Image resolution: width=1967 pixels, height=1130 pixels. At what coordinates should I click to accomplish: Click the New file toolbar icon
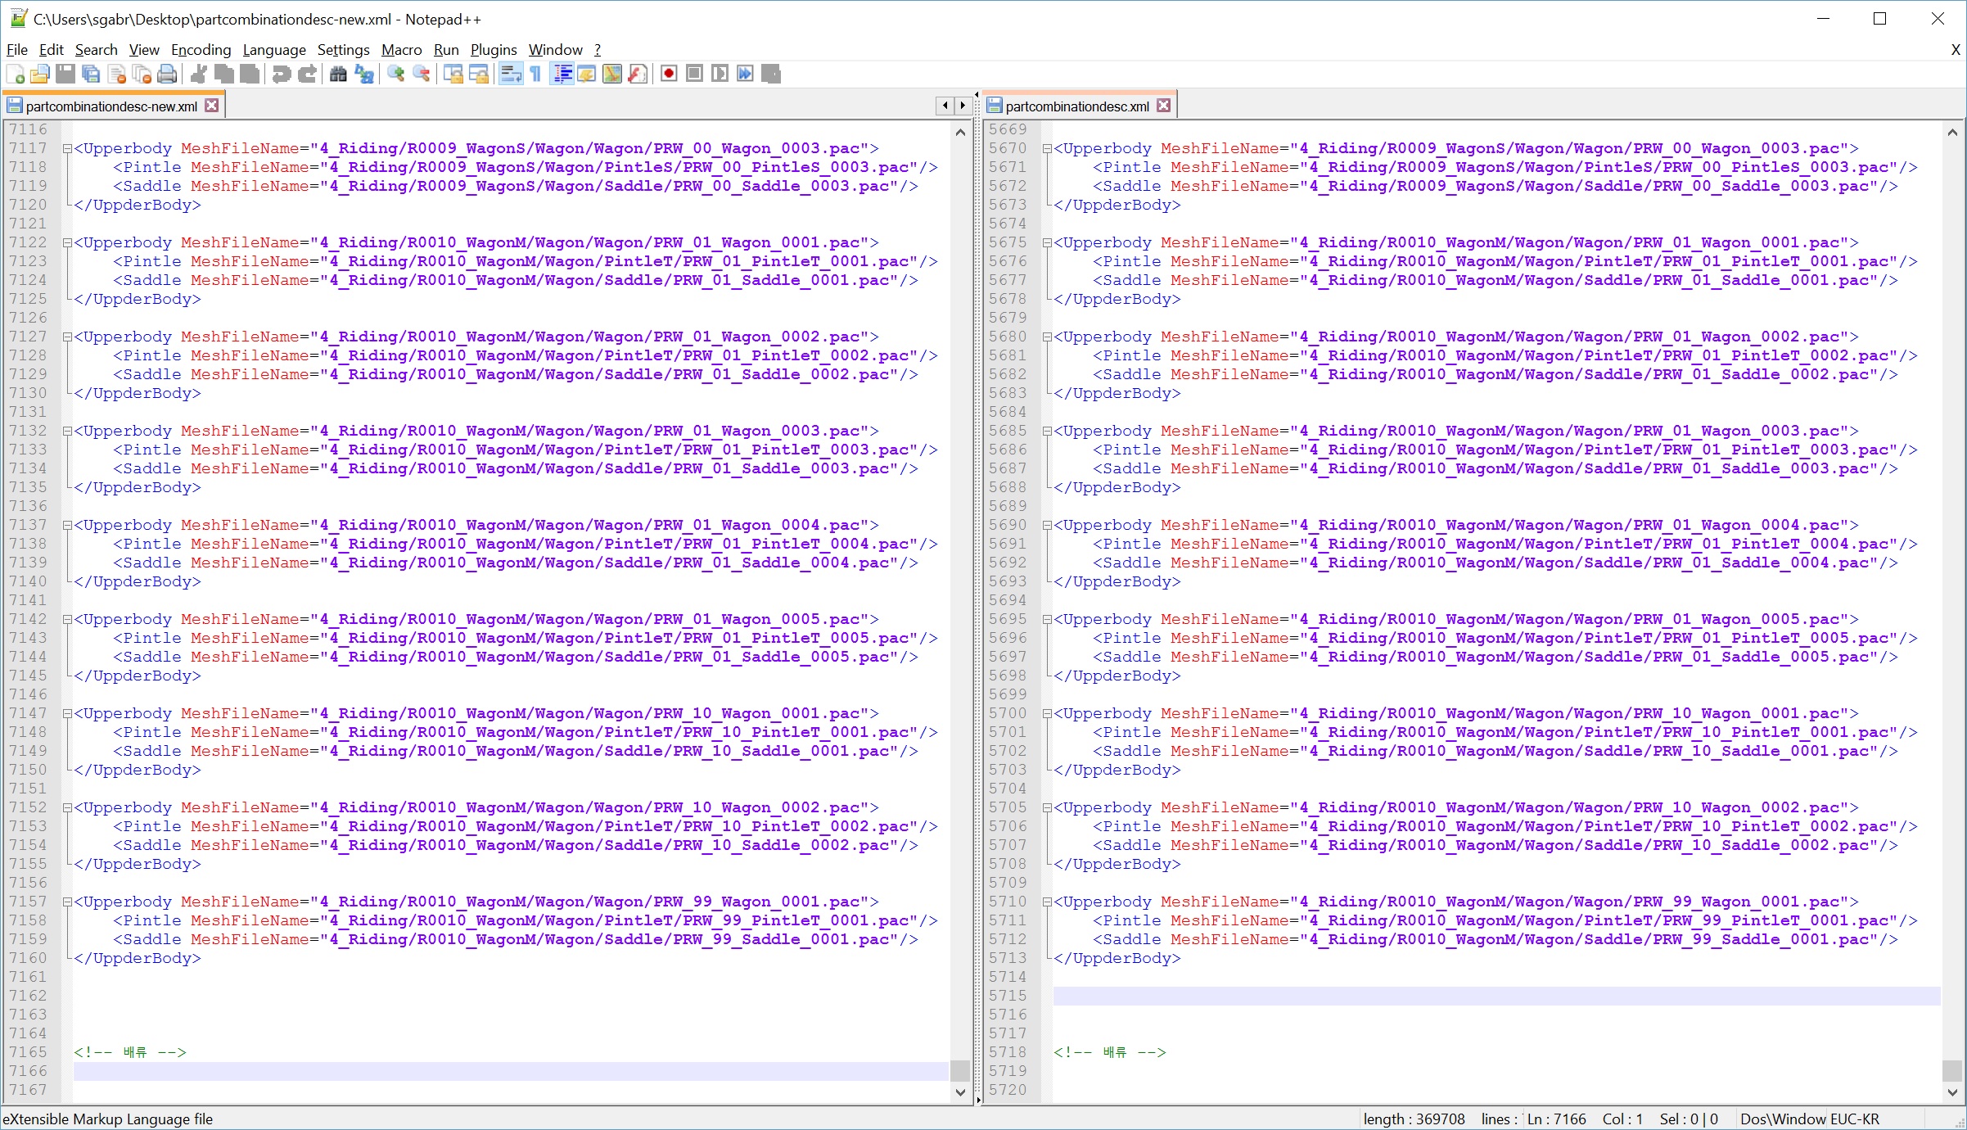tap(16, 75)
